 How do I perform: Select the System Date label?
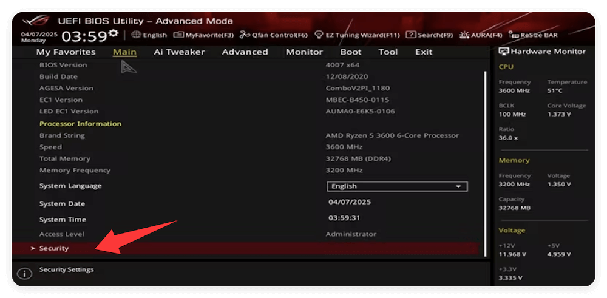click(x=62, y=203)
